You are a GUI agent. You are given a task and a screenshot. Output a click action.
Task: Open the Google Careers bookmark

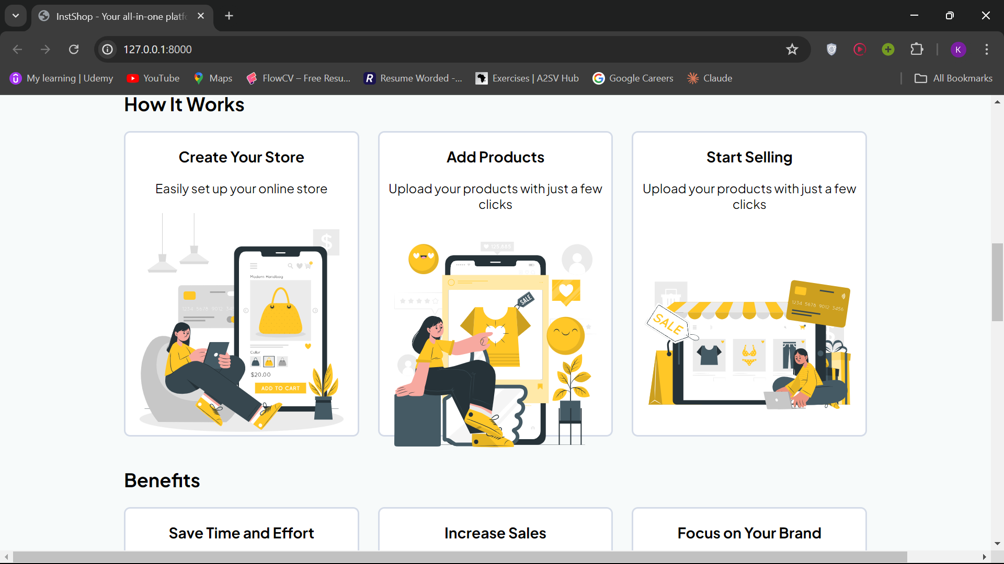coord(633,78)
